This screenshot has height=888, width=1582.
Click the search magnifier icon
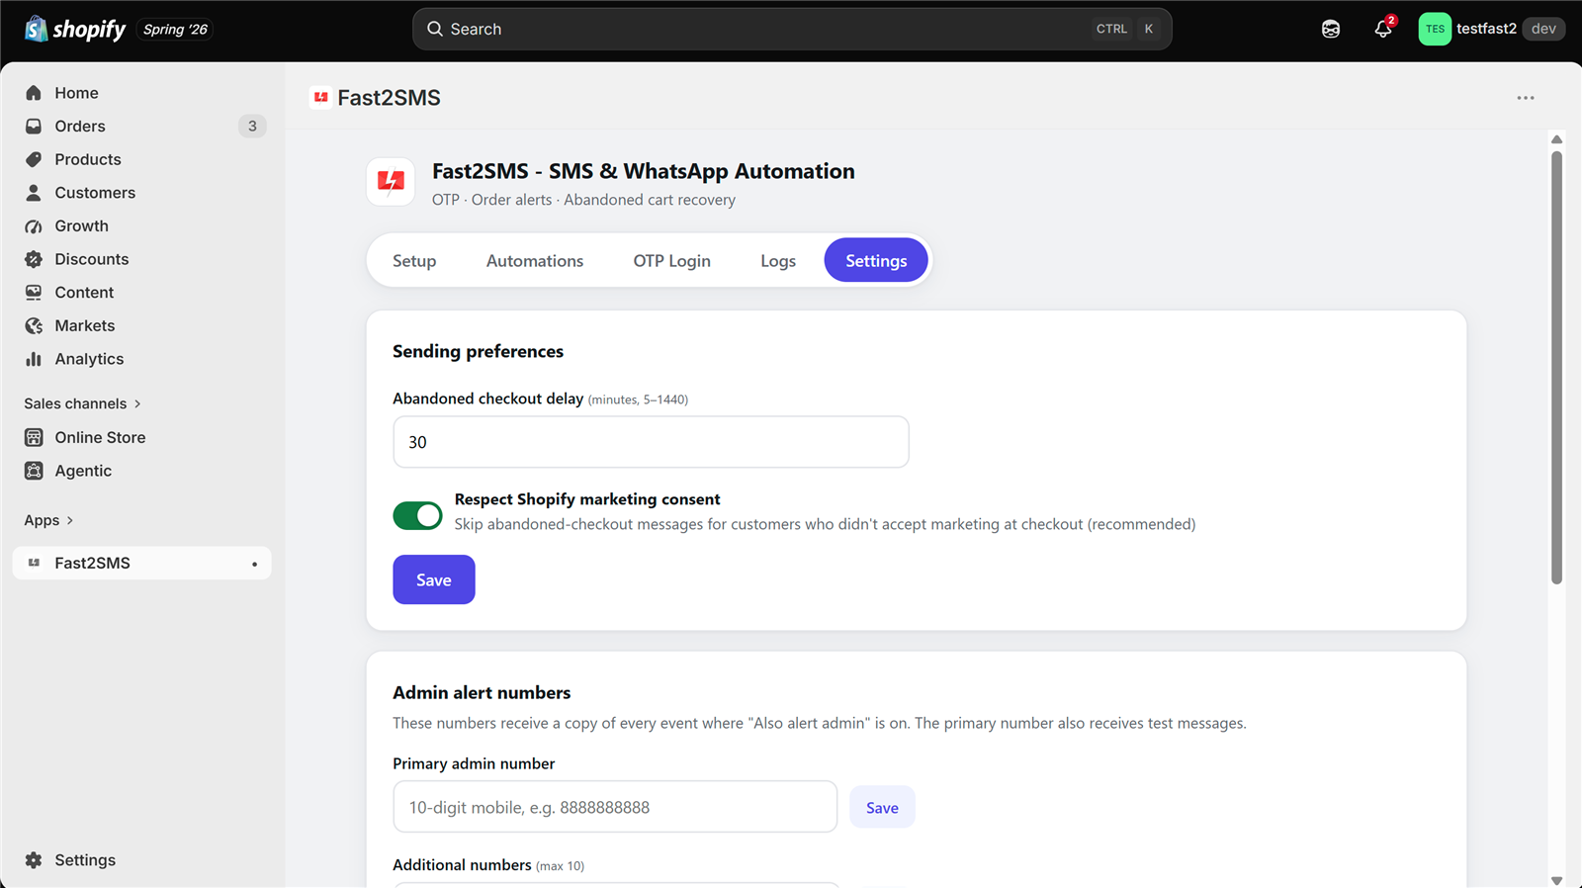[x=435, y=29]
